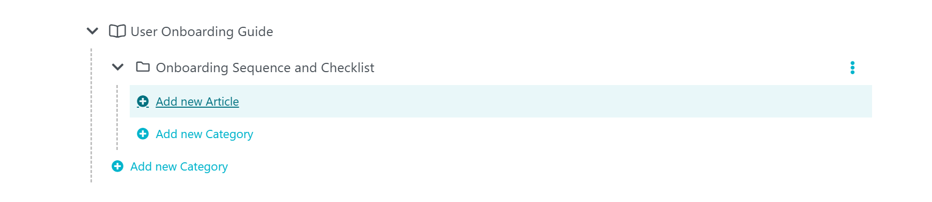Click the folder icon of Onboarding Sequence category
Screen dimensions: 932x202
[x=143, y=67]
